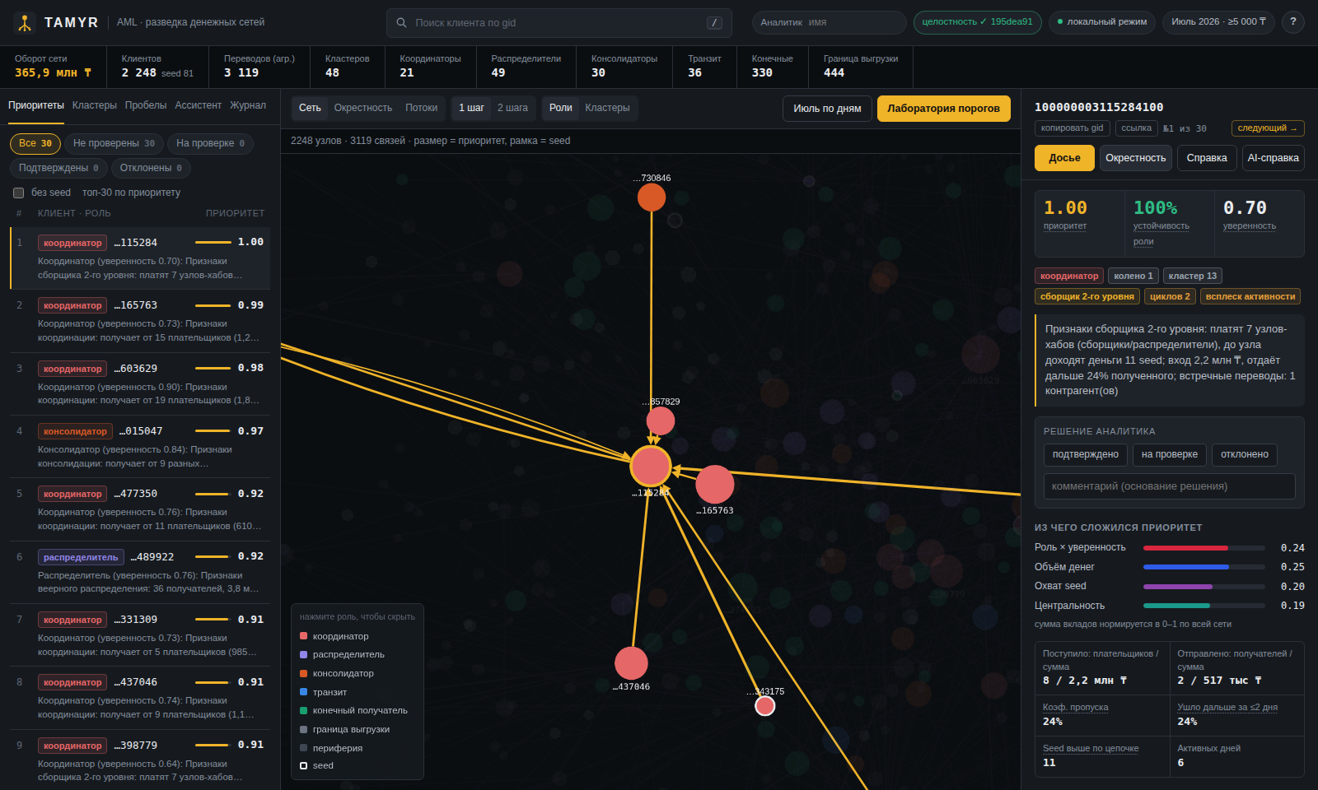
Task: Click the ссылка button
Action: (1136, 128)
